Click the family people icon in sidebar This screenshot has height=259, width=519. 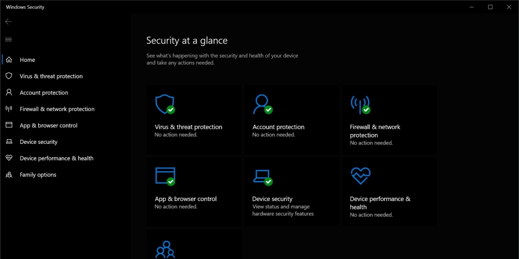click(9, 174)
